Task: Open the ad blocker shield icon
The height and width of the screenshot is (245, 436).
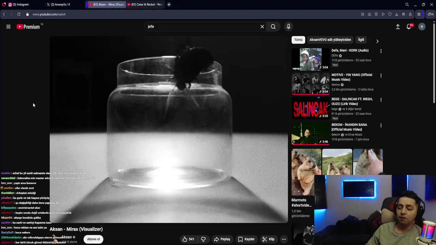Action: [x=376, y=14]
